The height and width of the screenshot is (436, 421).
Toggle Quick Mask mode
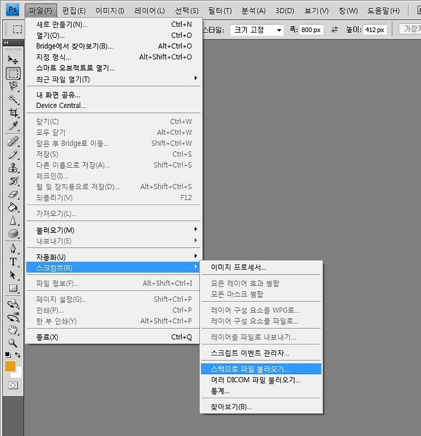click(13, 385)
